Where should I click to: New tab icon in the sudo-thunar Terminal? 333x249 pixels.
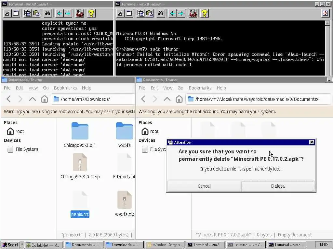pyautogui.click(x=120, y=13)
